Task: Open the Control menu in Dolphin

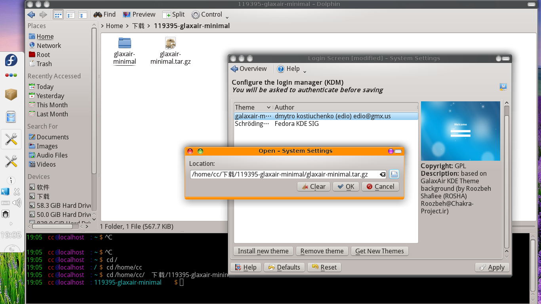Action: pos(207,15)
